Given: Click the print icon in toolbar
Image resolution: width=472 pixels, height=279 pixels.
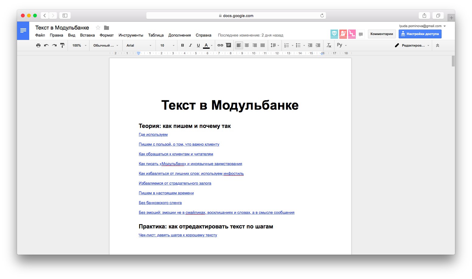Looking at the screenshot, I should 38,45.
